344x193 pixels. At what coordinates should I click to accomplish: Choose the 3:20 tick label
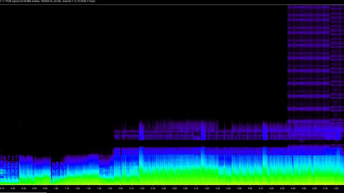click(207, 189)
